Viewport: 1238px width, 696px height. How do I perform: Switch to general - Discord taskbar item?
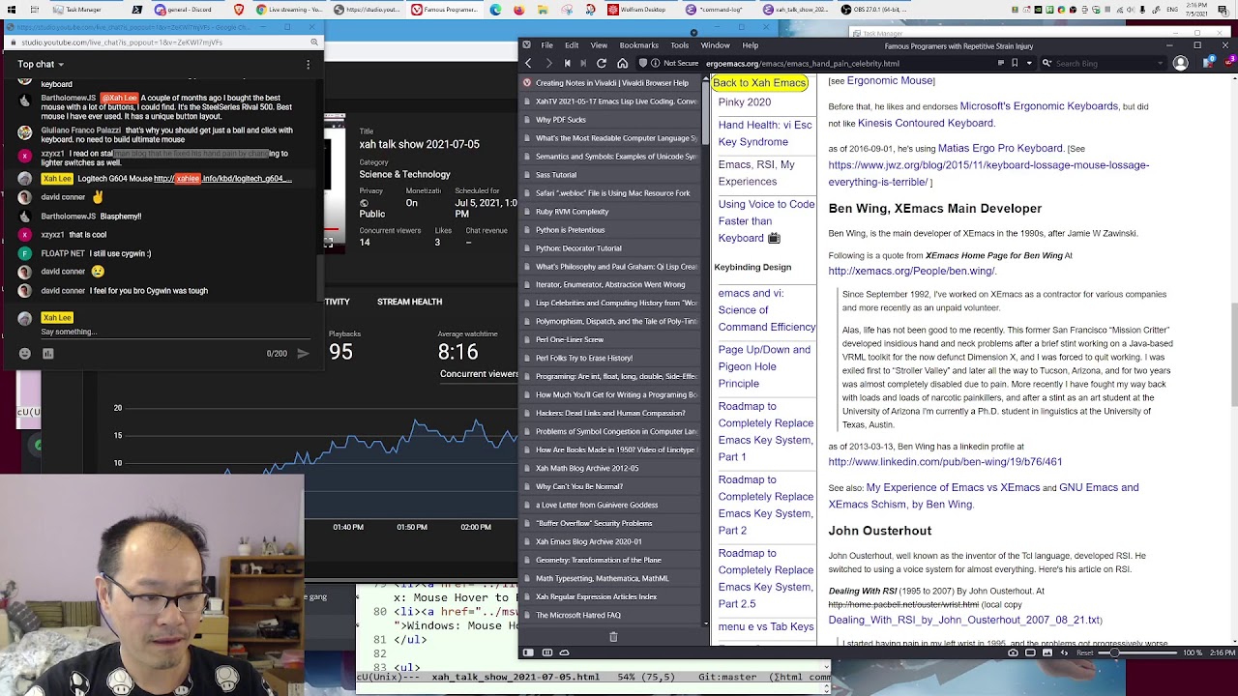pos(184,10)
